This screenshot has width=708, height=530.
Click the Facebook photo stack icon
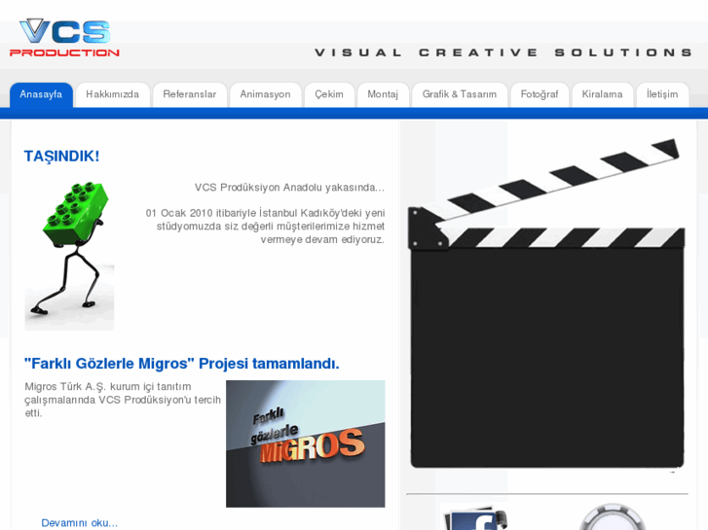coord(475,517)
